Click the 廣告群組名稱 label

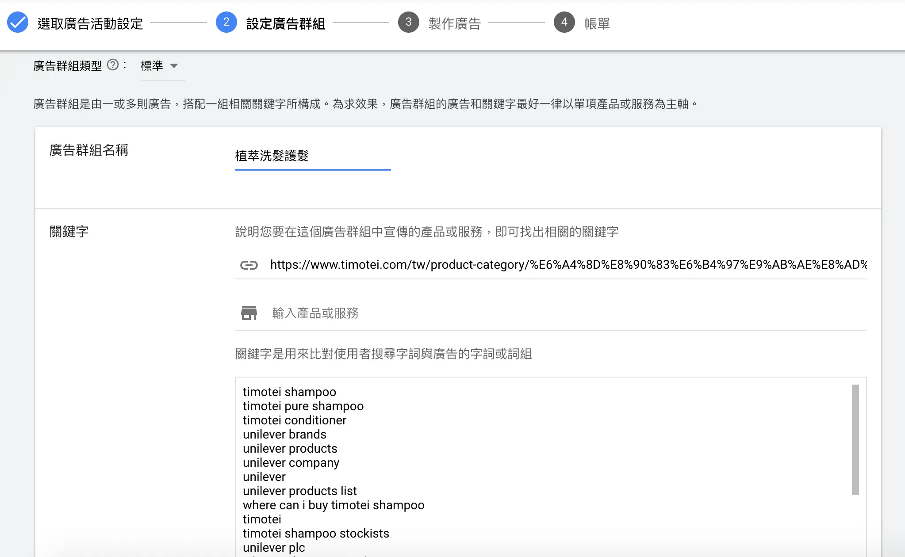[89, 150]
